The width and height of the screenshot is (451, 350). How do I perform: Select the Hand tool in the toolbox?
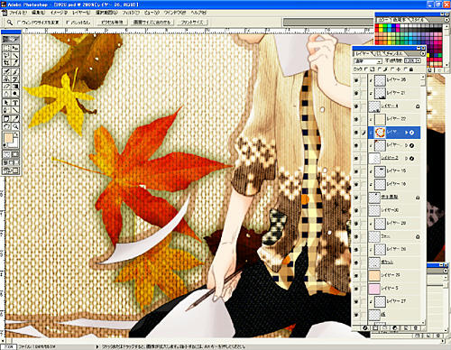pyautogui.click(x=6, y=126)
